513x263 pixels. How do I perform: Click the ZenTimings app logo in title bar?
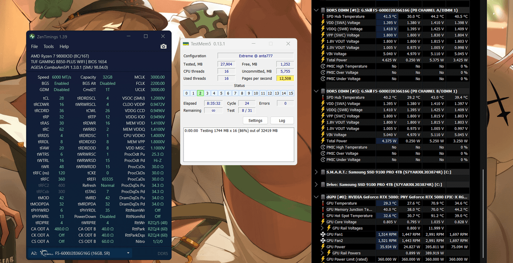coord(32,36)
